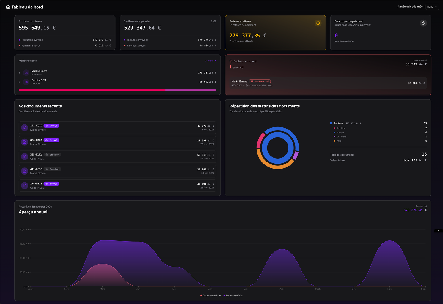443x304 pixels.
Task: Toggle the Dépenses (HTVA) chart legend
Action: coord(210,295)
